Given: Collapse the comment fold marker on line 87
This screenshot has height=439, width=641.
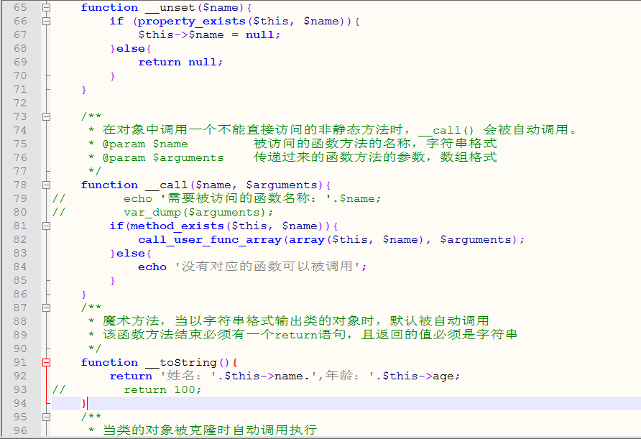Looking at the screenshot, I should [x=46, y=308].
